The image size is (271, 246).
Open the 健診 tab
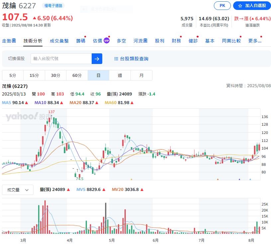193,40
